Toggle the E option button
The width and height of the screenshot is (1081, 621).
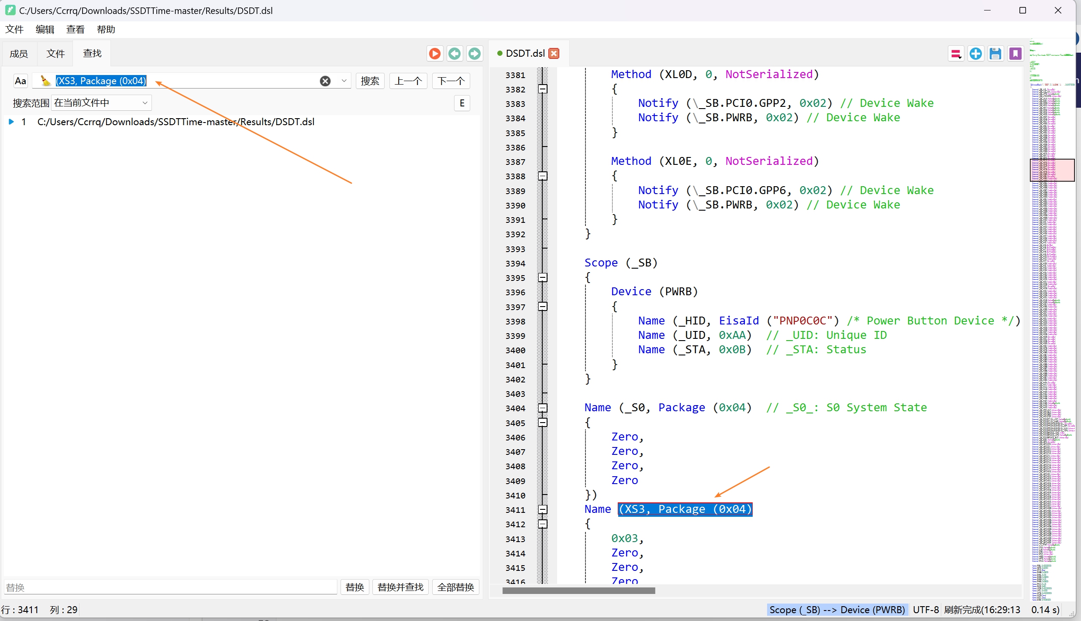[462, 103]
